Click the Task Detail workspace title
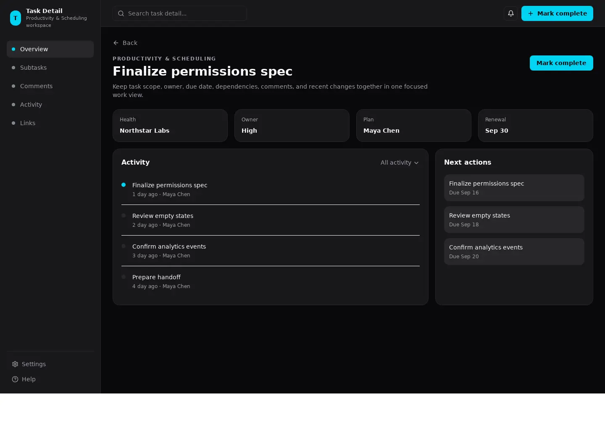Screen dimensions: 605x430 tap(44, 11)
